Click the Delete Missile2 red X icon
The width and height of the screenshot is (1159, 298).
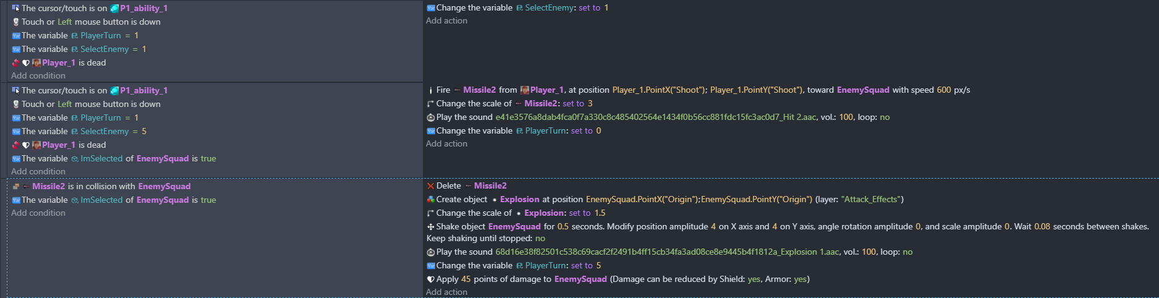pos(431,186)
